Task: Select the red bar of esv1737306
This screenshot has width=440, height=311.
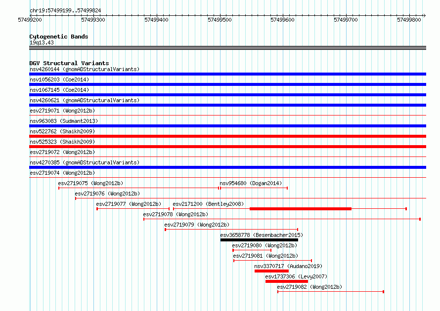Action: [x=287, y=281]
